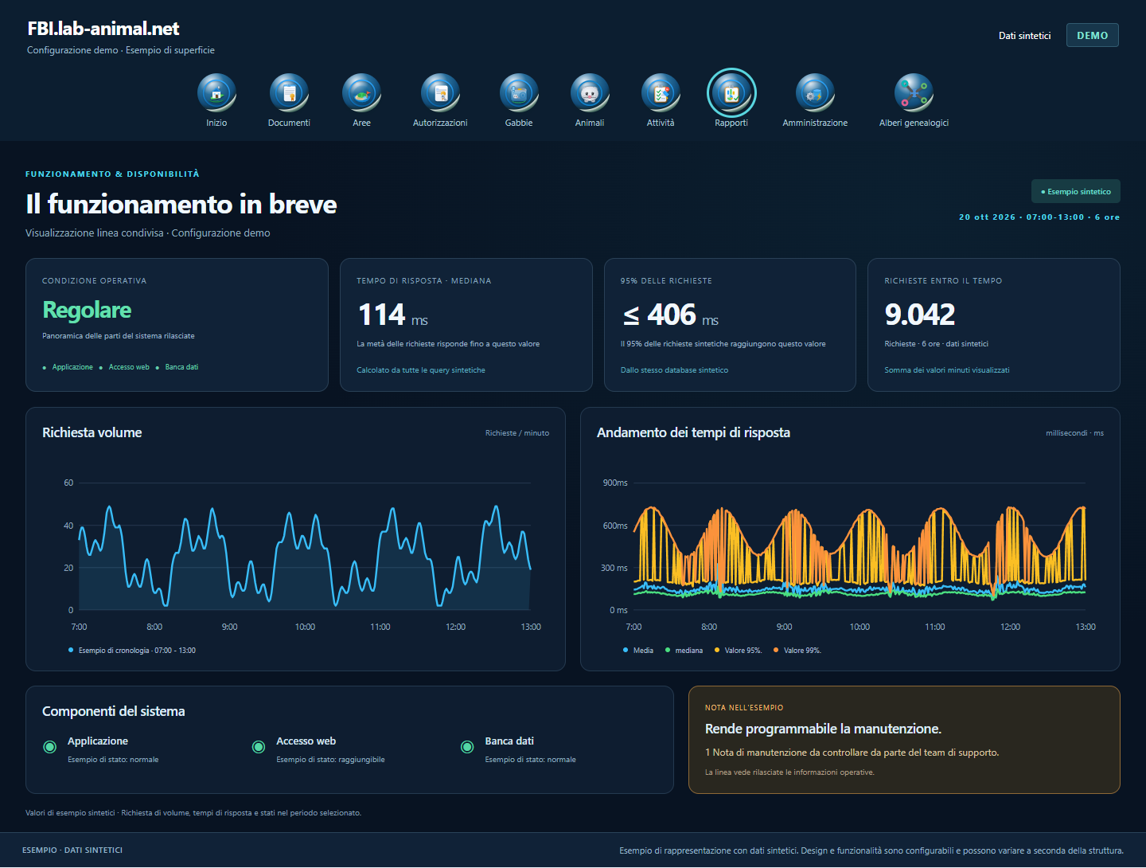Open the Aree navigation icon
1146x868 pixels.
point(361,92)
